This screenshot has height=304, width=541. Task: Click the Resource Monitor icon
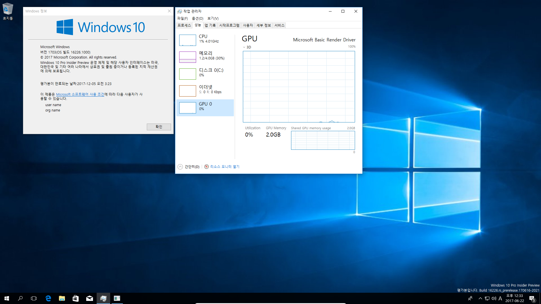coord(207,167)
